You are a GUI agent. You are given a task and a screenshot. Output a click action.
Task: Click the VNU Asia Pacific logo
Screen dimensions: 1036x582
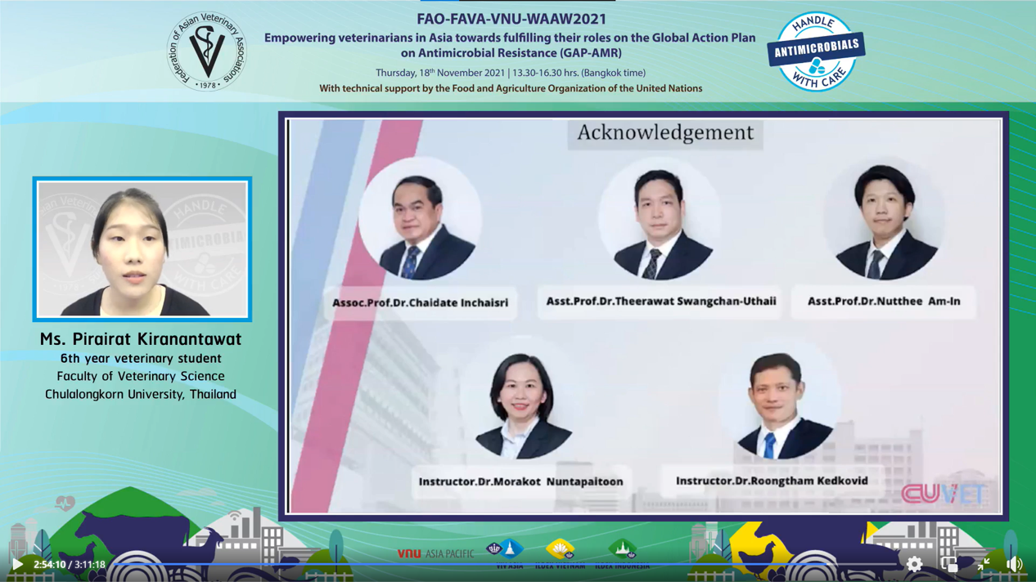point(435,553)
